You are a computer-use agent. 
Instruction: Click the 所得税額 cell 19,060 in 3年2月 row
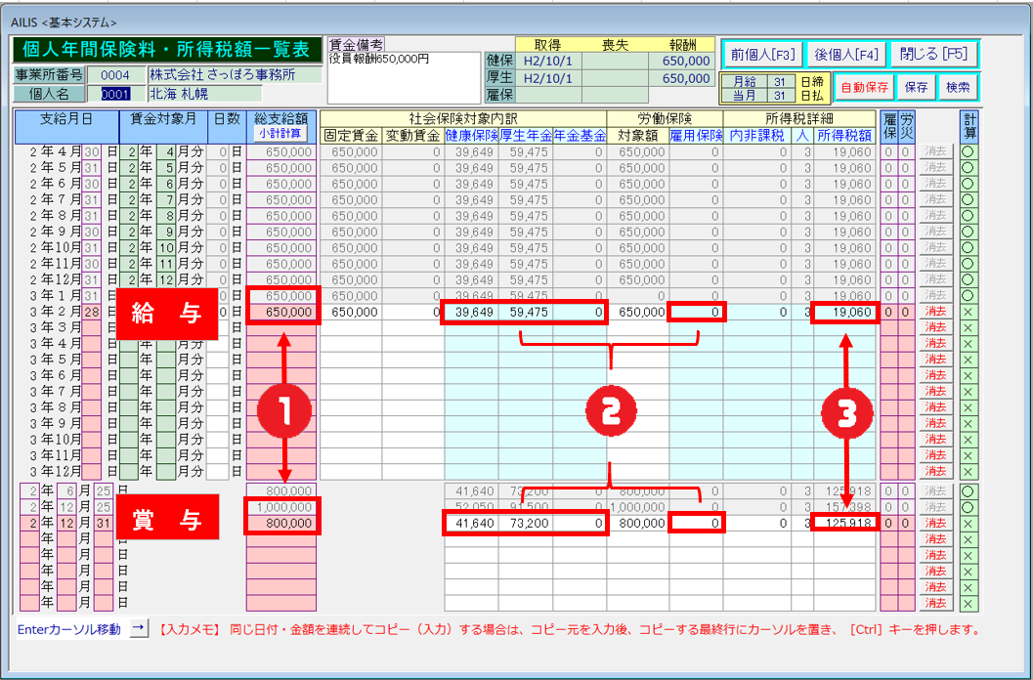pyautogui.click(x=844, y=312)
